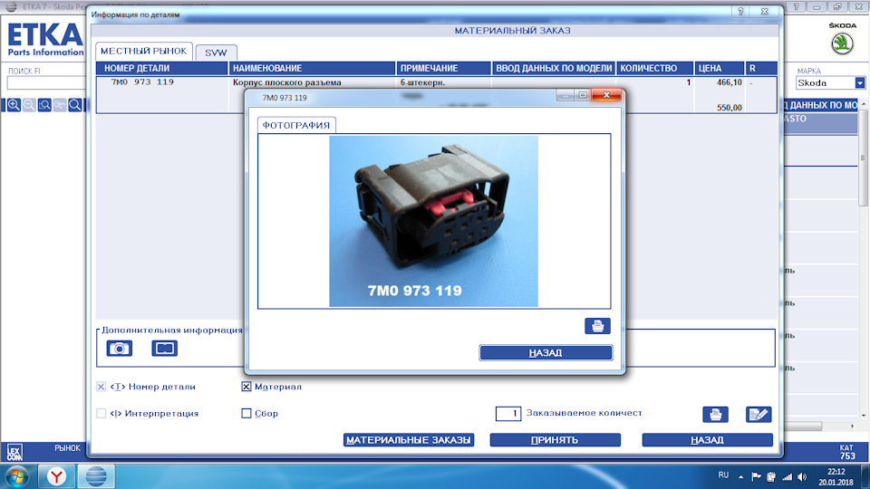Click the last magnifier search icon in ETKA toolbar
This screenshot has height=489, width=870.
(x=75, y=105)
